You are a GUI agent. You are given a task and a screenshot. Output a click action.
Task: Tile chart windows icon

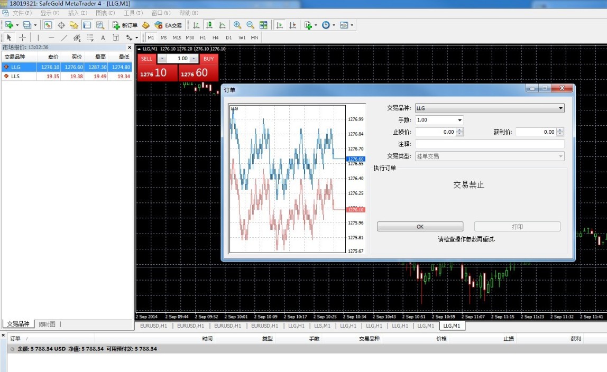point(263,25)
